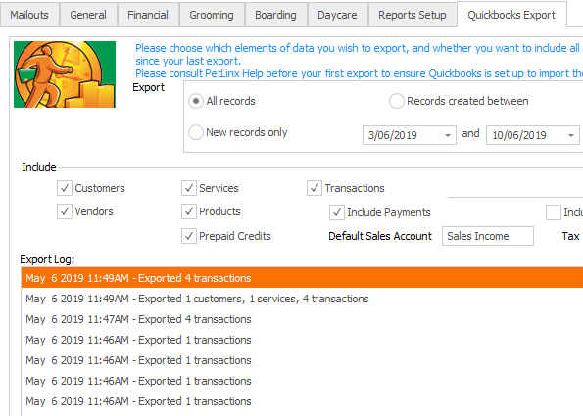Switch to the Grooming tab
Screen dimensions: 583x416
click(212, 15)
